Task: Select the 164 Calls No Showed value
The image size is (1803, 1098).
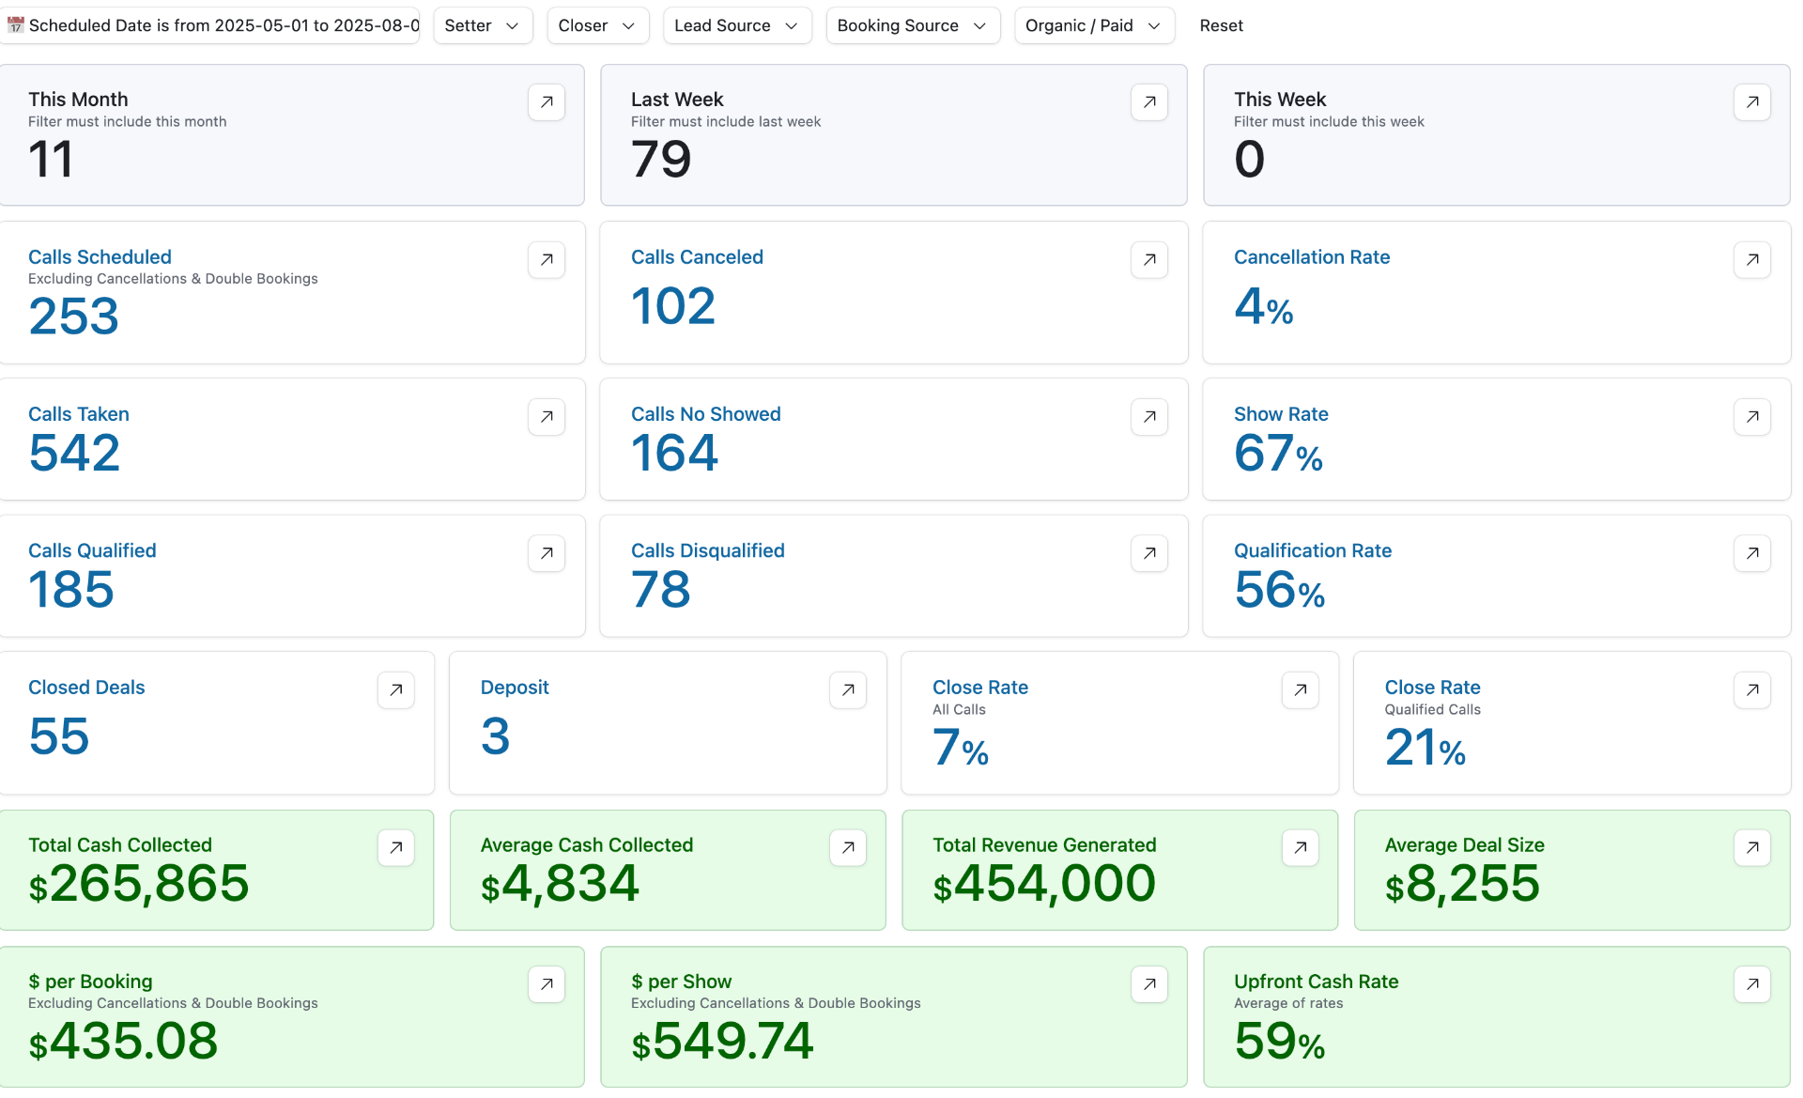Action: (x=674, y=453)
